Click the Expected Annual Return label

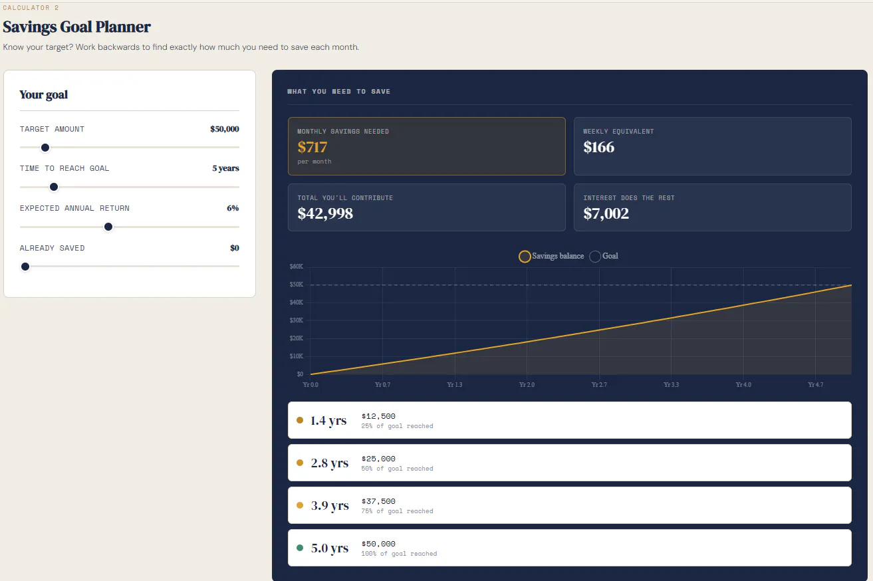[x=74, y=208]
